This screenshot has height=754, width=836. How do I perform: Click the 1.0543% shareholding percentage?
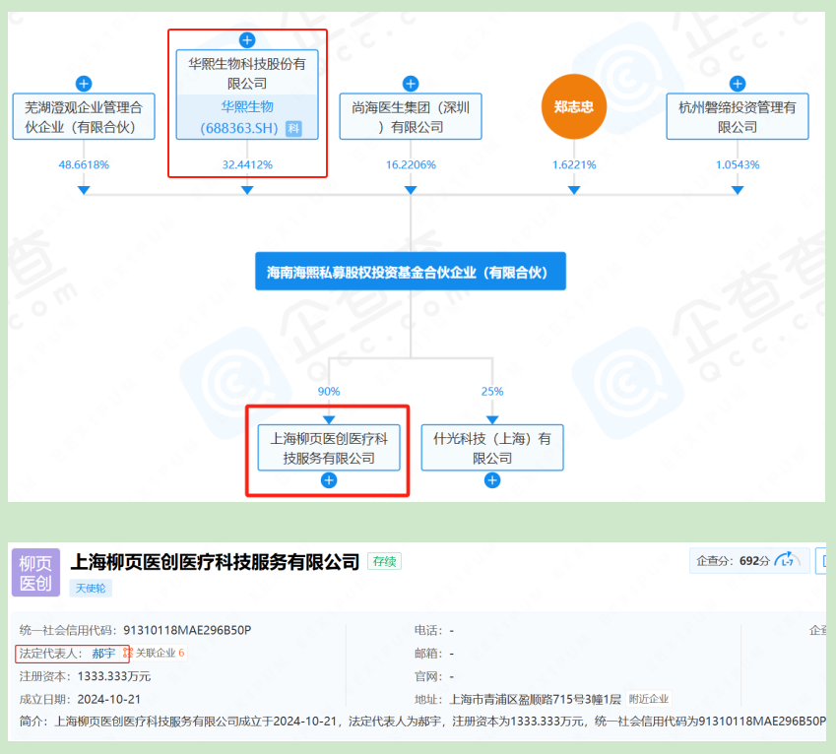[738, 165]
